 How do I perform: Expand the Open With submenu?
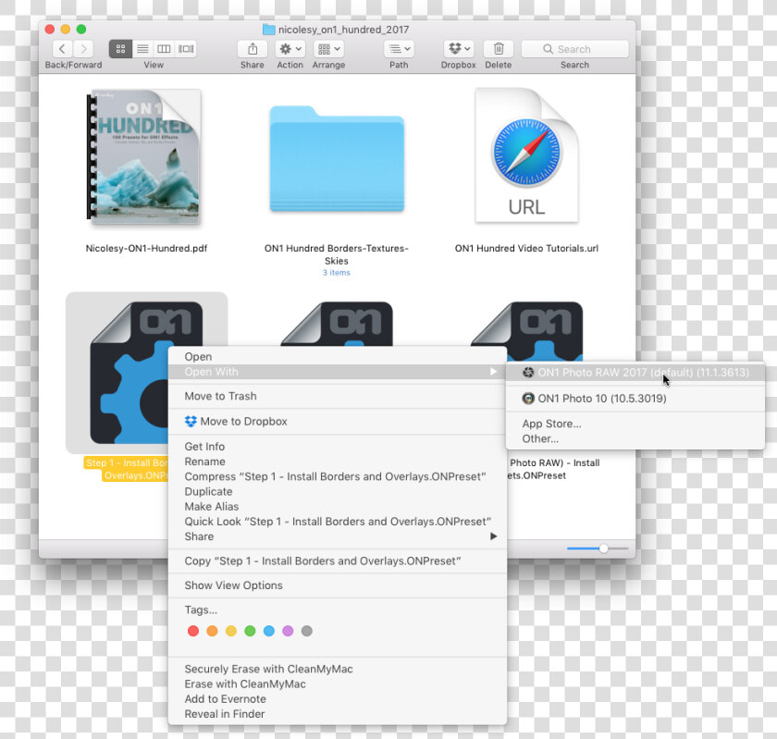pos(337,372)
